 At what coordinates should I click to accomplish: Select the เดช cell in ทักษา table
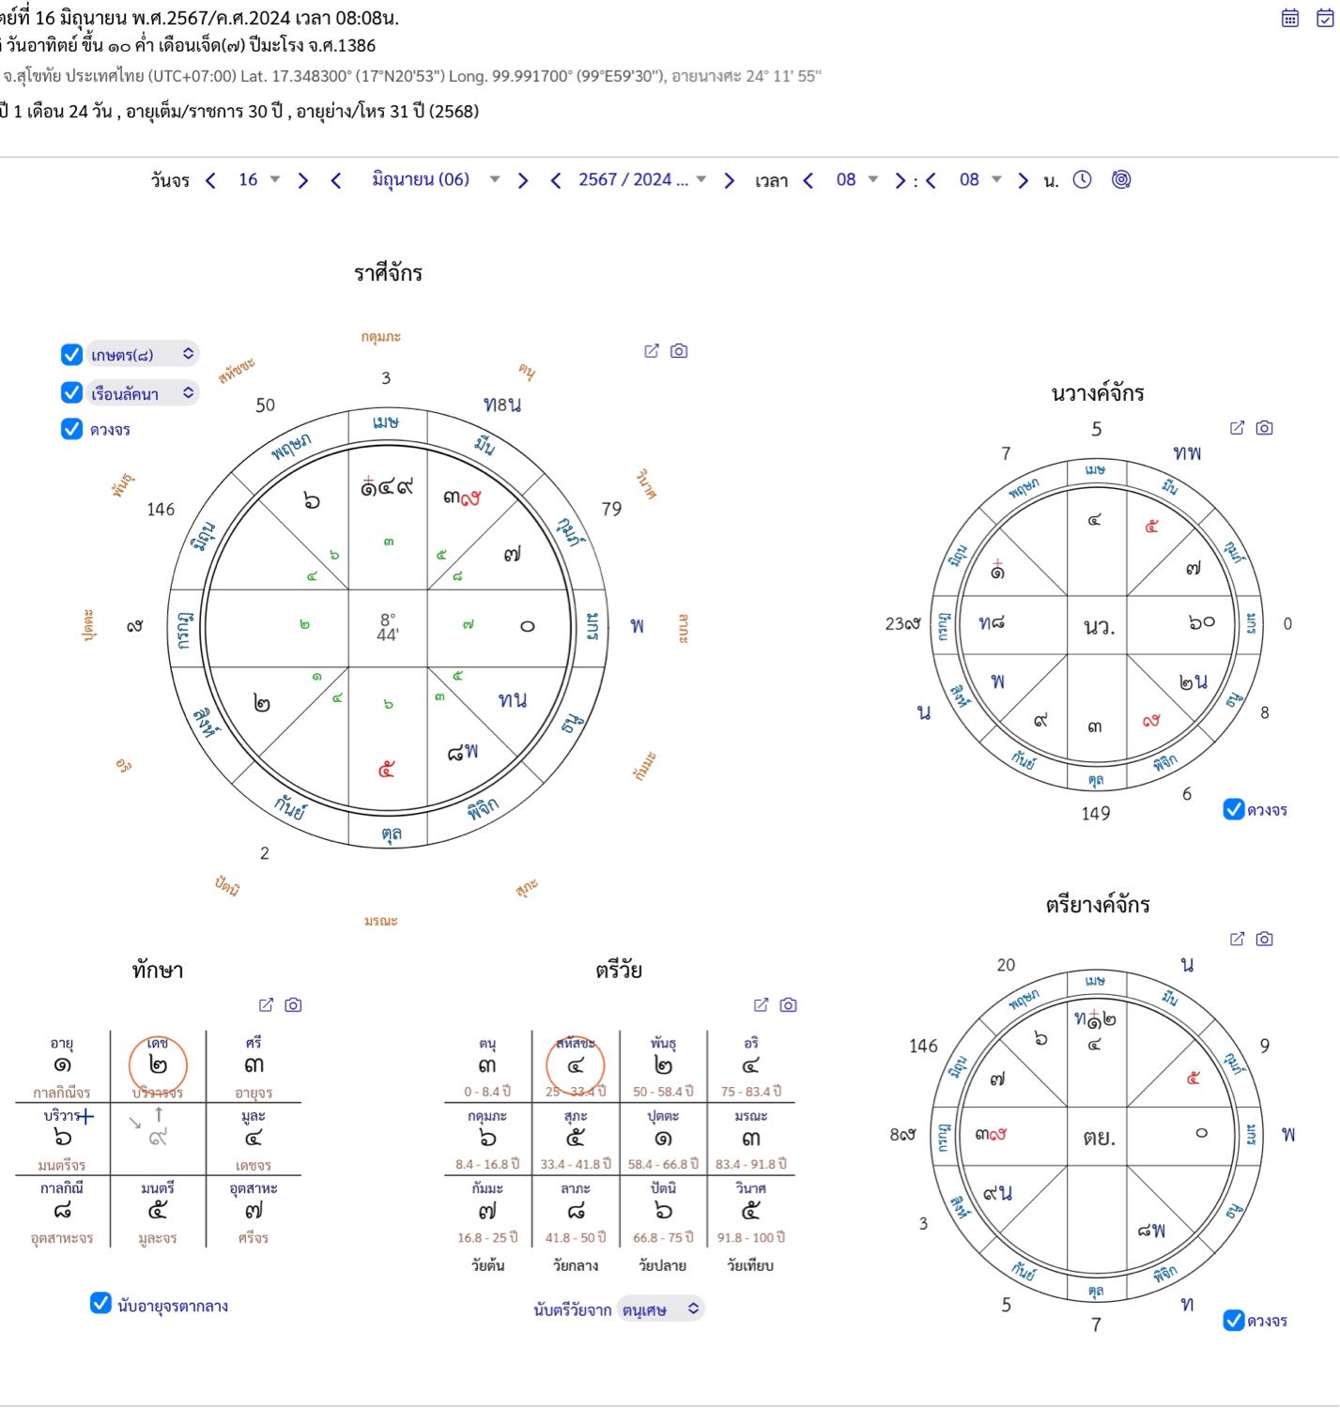click(158, 1066)
